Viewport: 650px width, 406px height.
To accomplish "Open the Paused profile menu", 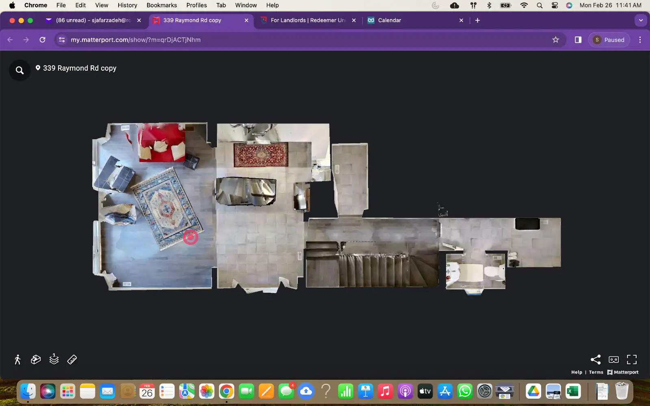I will point(609,40).
